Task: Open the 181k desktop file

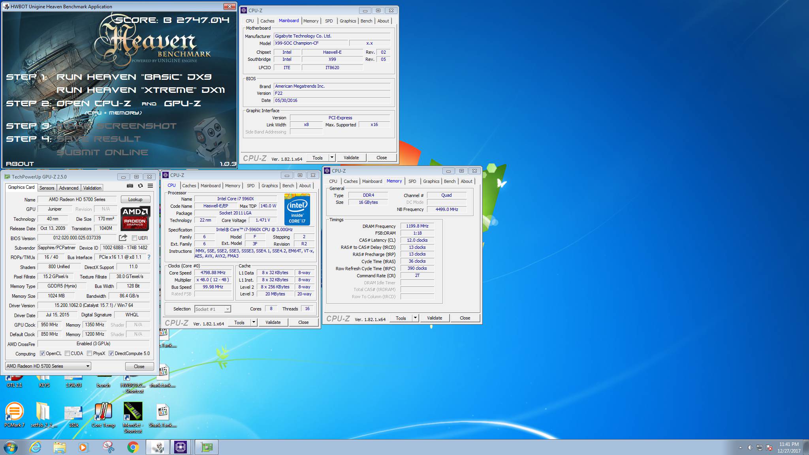Action: (73, 415)
